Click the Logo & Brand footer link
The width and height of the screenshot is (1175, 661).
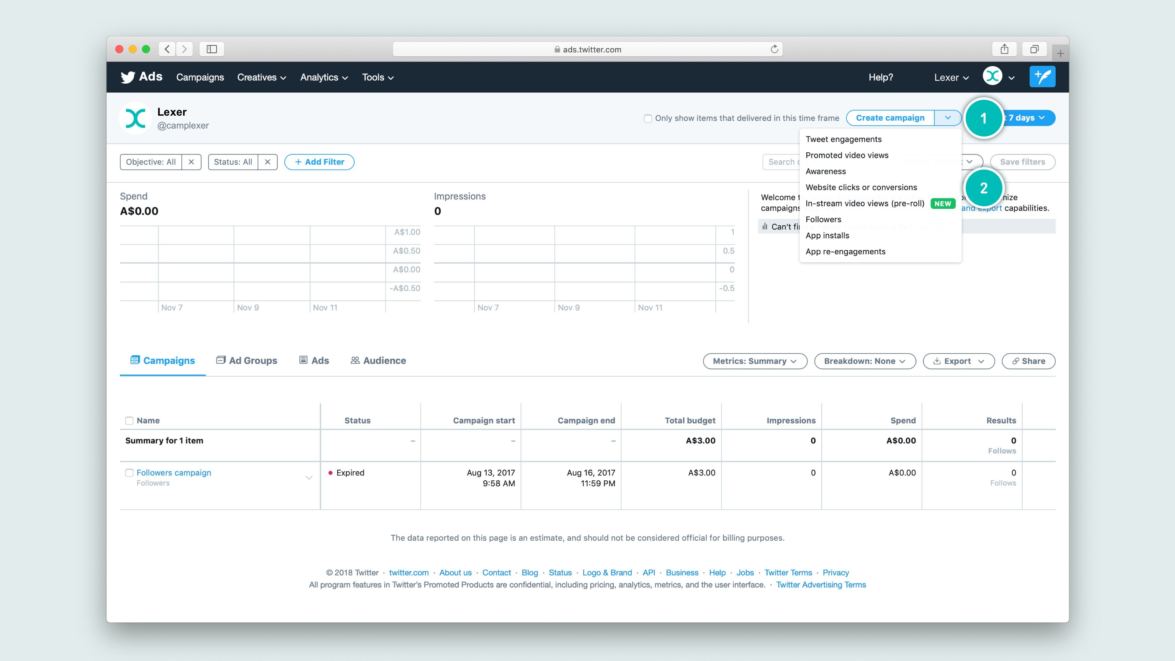(x=607, y=573)
